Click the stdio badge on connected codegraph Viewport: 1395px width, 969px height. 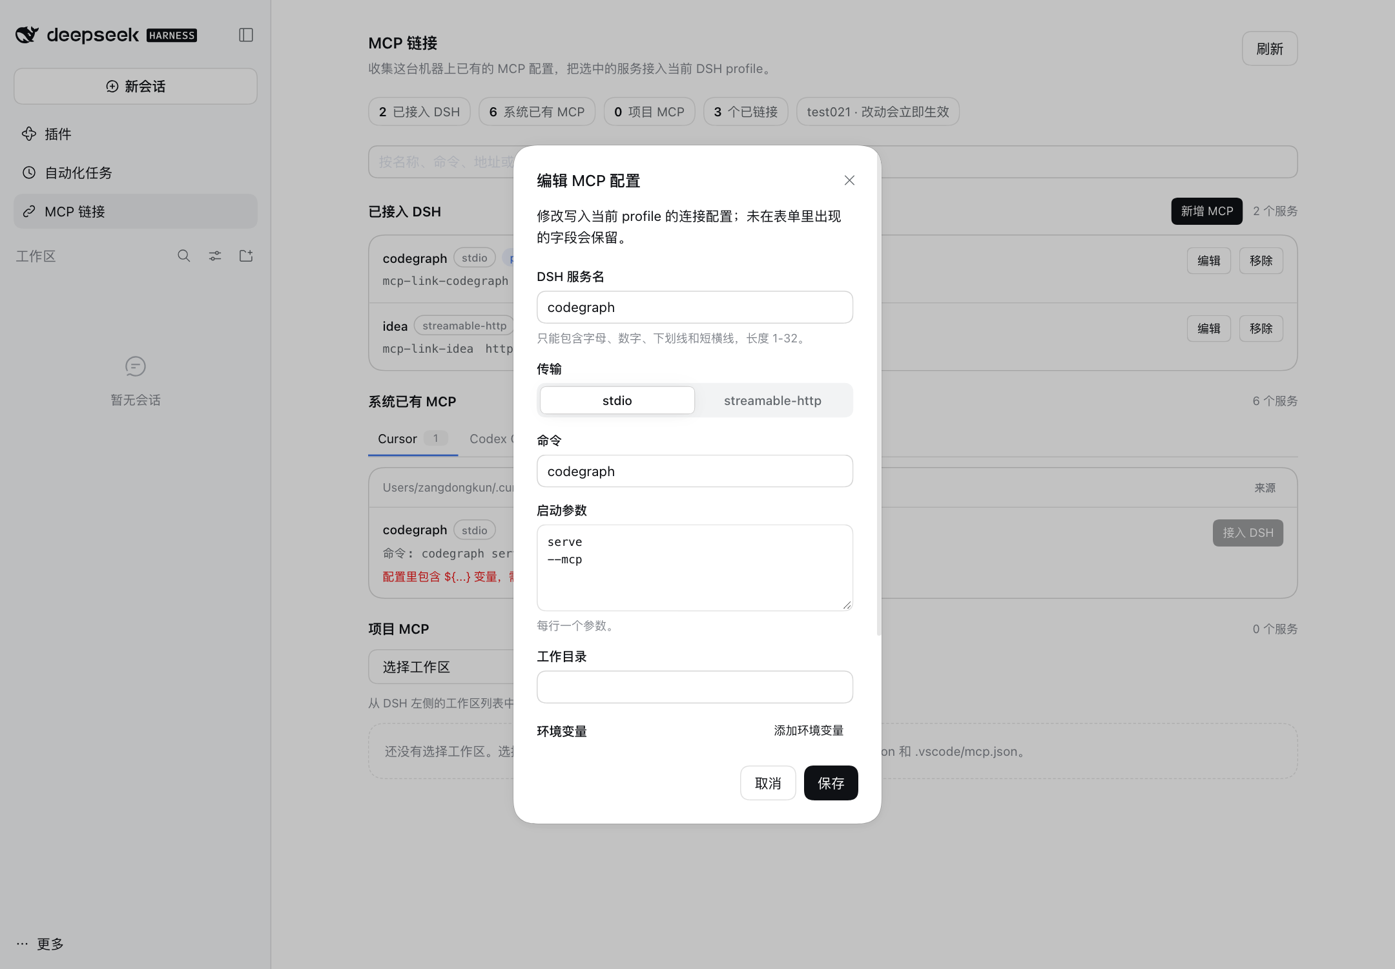pyautogui.click(x=474, y=258)
